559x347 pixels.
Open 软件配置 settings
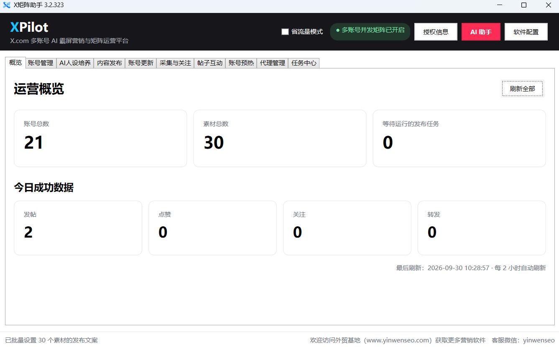tap(526, 32)
